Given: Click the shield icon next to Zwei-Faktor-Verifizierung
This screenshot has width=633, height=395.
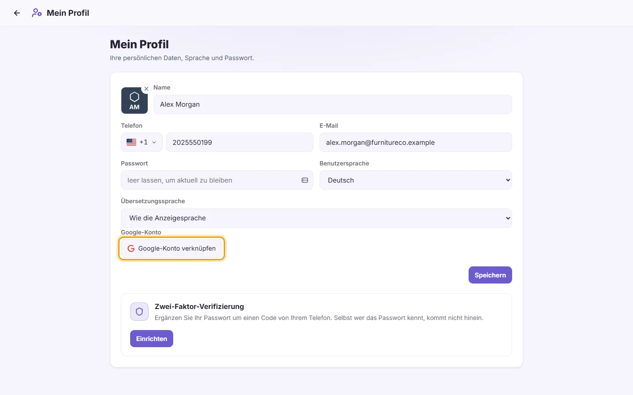Looking at the screenshot, I should pos(139,312).
